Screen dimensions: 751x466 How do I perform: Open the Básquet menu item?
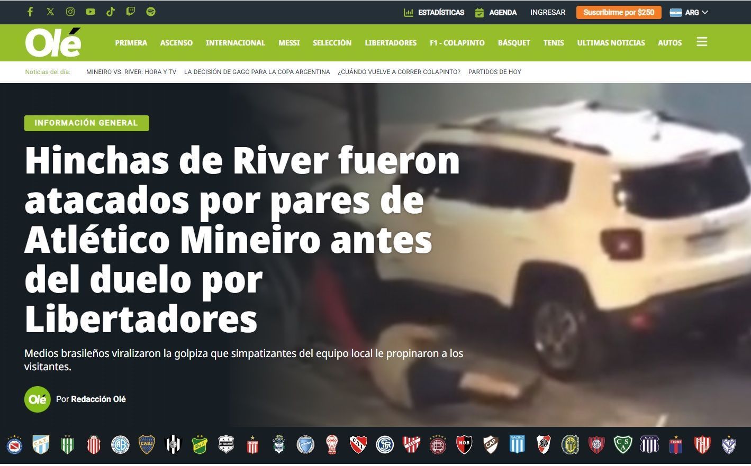[514, 43]
